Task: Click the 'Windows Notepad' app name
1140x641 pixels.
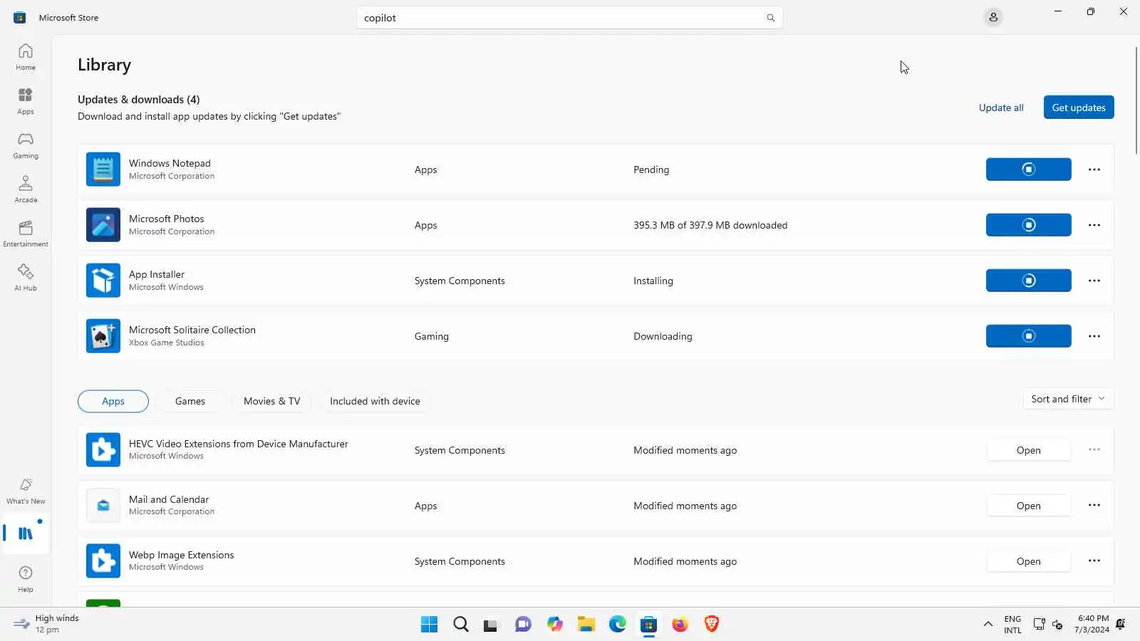Action: click(170, 163)
